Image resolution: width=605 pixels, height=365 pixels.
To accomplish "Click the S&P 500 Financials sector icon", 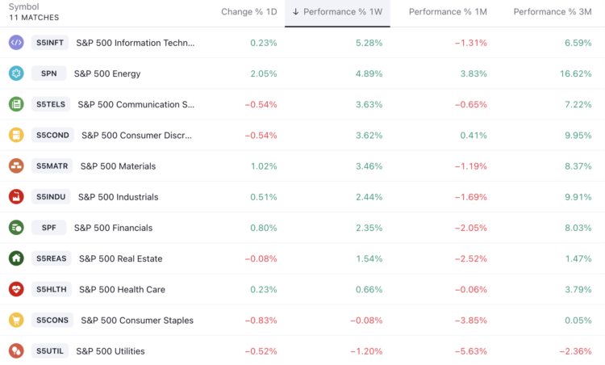I will click(x=16, y=228).
